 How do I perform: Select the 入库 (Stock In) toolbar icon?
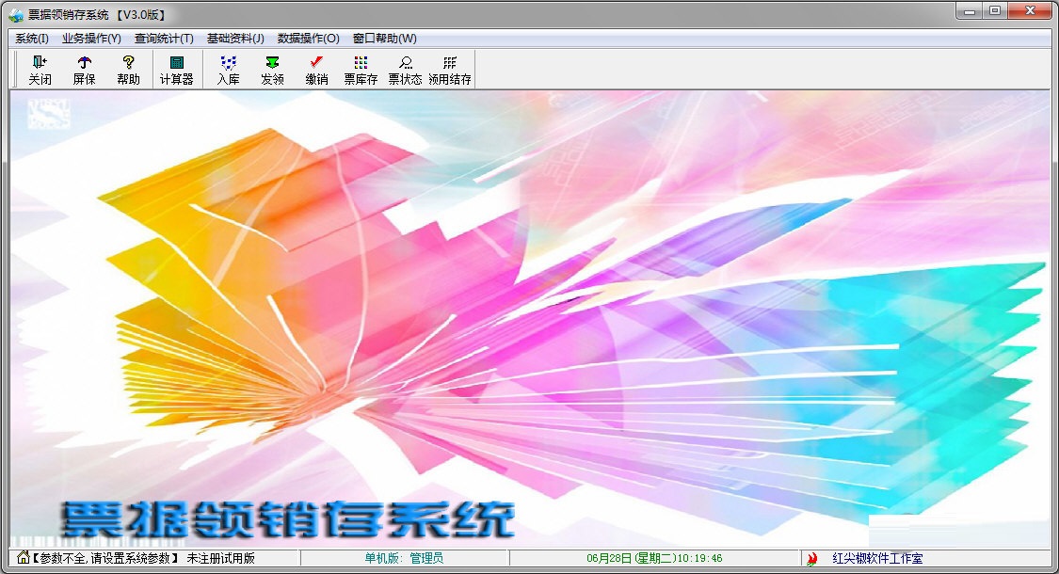226,68
